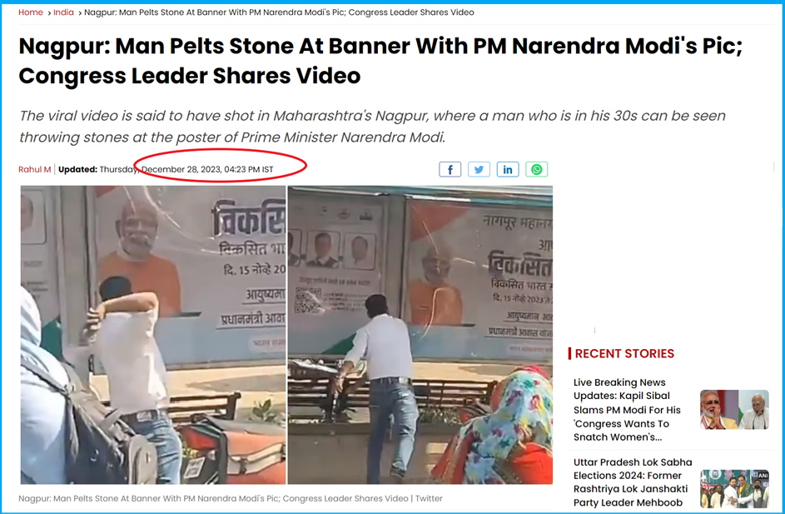
Task: Click the current page breadcrumb title
Action: coord(279,12)
